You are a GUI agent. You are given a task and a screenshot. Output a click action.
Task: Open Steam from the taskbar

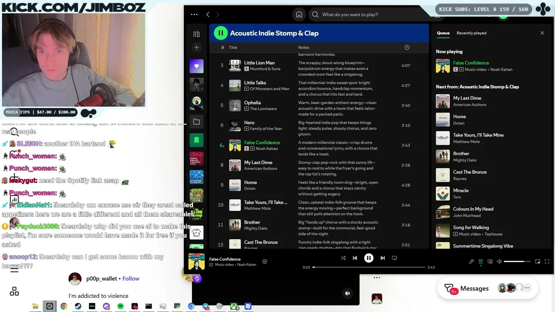click(78, 306)
